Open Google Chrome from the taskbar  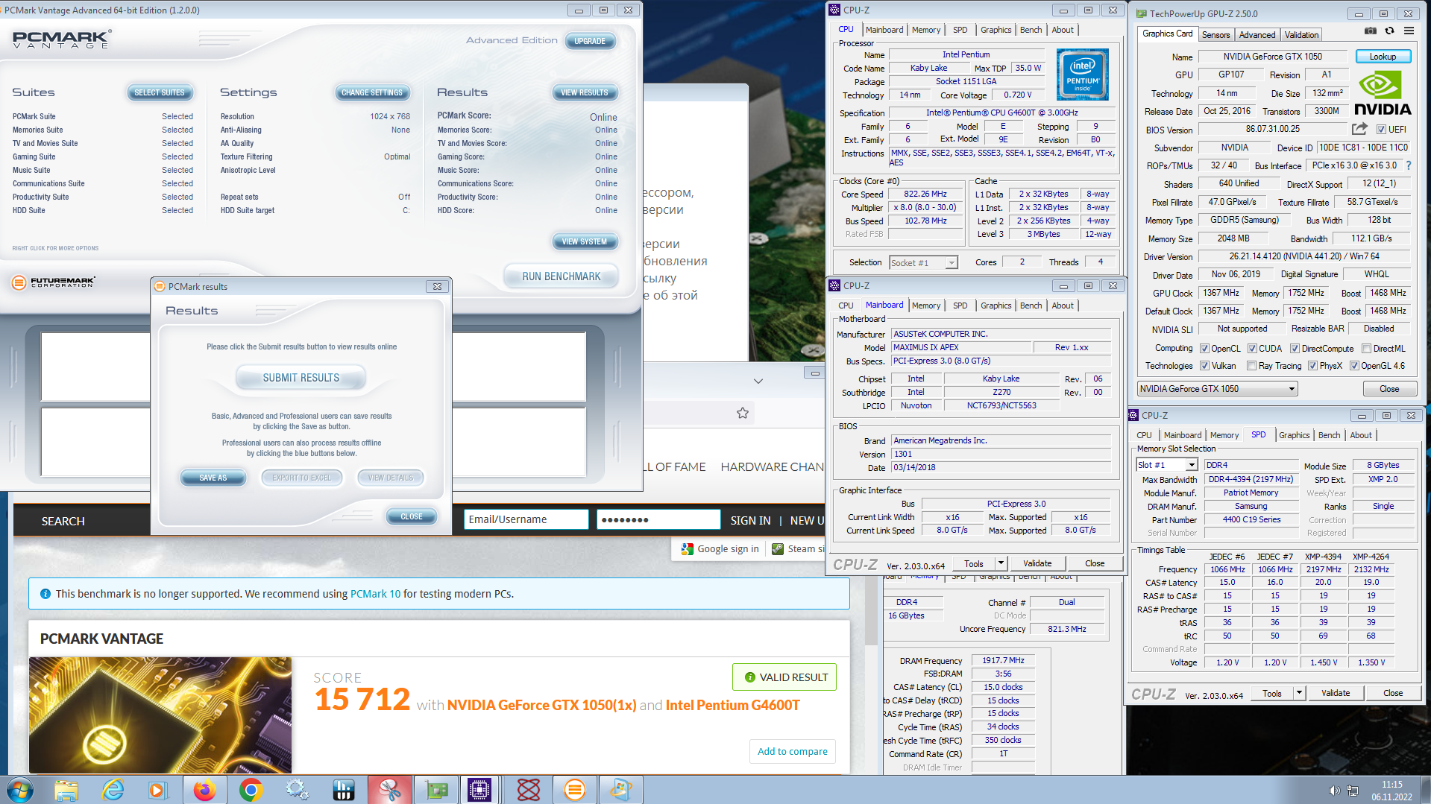pyautogui.click(x=251, y=790)
